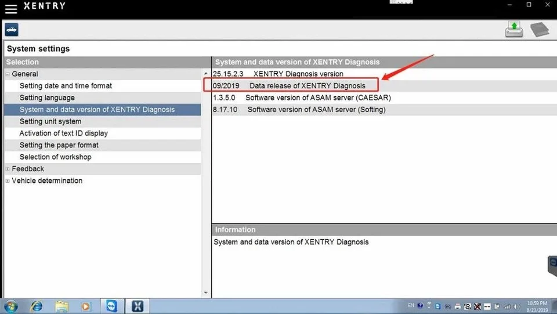Select Setting language option
Screen dimensions: 557x314
pos(47,98)
